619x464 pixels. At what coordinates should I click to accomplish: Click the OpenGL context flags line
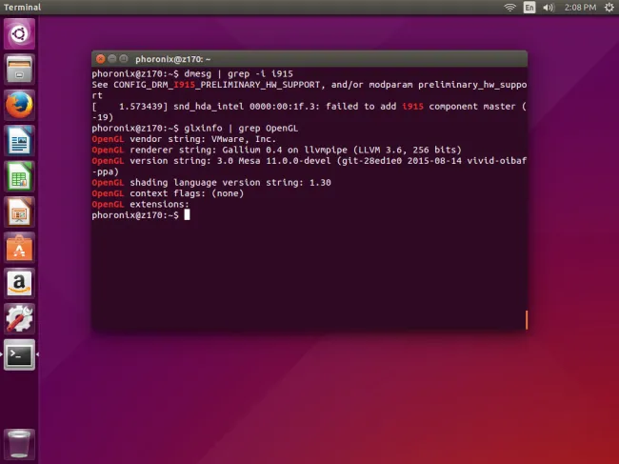168,193
